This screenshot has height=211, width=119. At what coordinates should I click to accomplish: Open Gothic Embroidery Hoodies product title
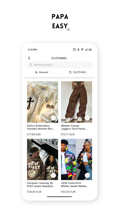41,127
